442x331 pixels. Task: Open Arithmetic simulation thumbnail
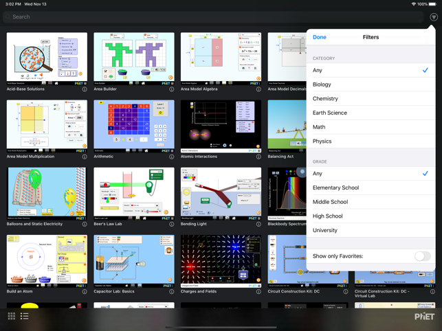(x=134, y=126)
